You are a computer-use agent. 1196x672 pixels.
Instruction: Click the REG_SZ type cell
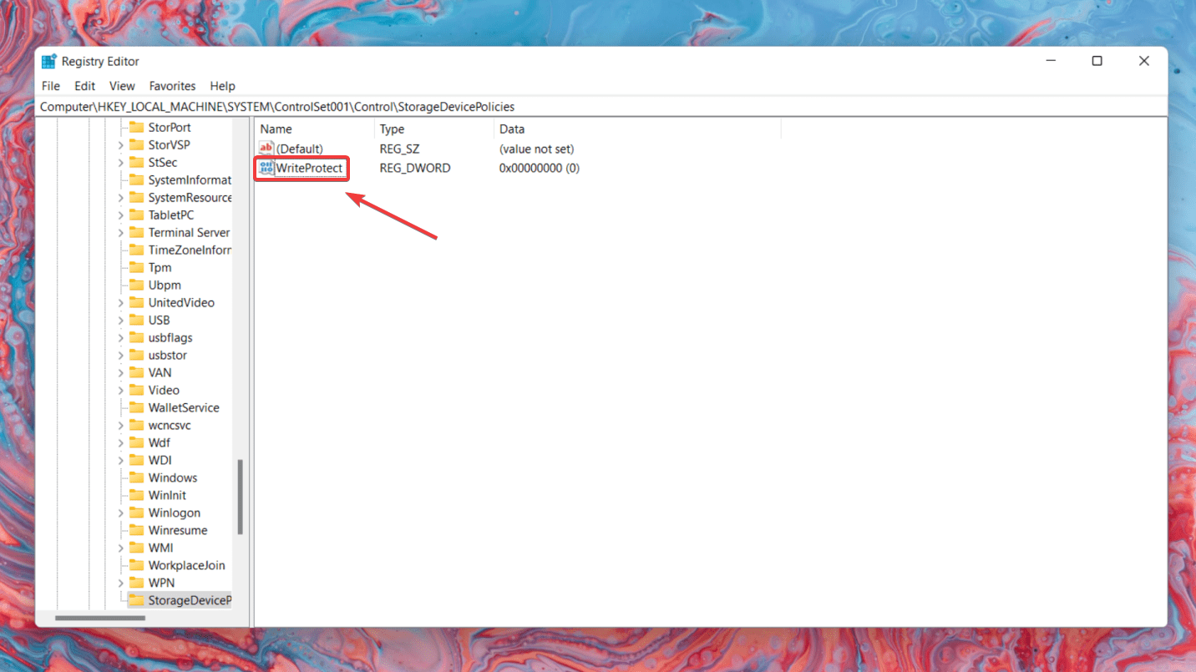399,149
